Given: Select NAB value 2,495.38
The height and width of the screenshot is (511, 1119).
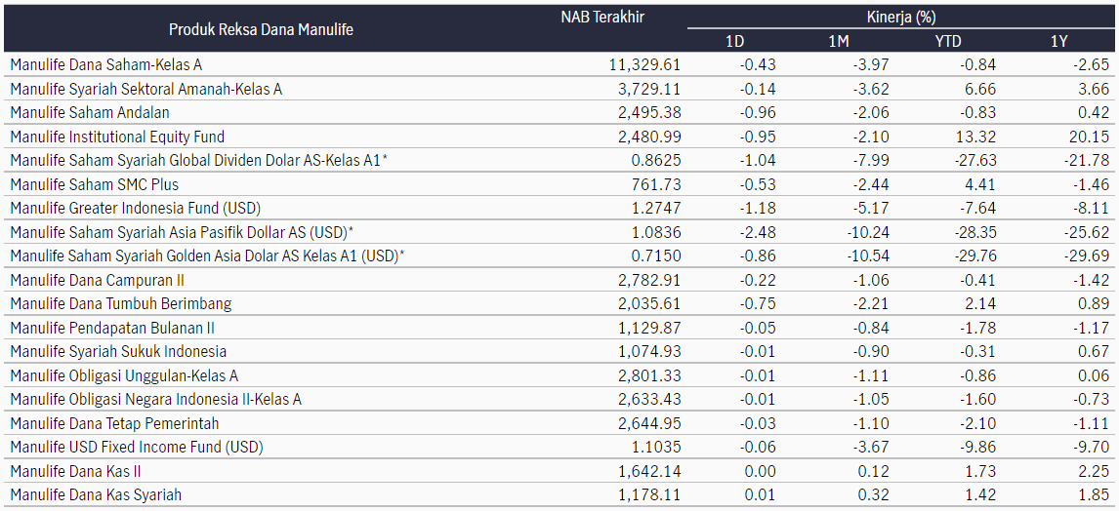Looking at the screenshot, I should (648, 112).
